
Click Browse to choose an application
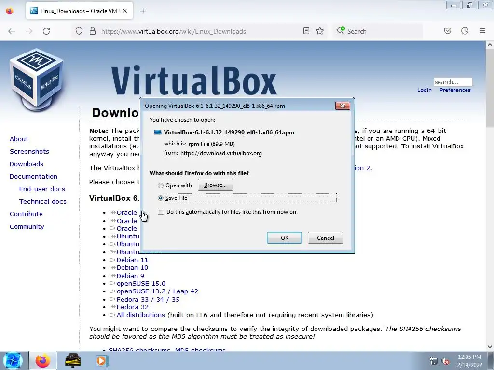(216, 185)
